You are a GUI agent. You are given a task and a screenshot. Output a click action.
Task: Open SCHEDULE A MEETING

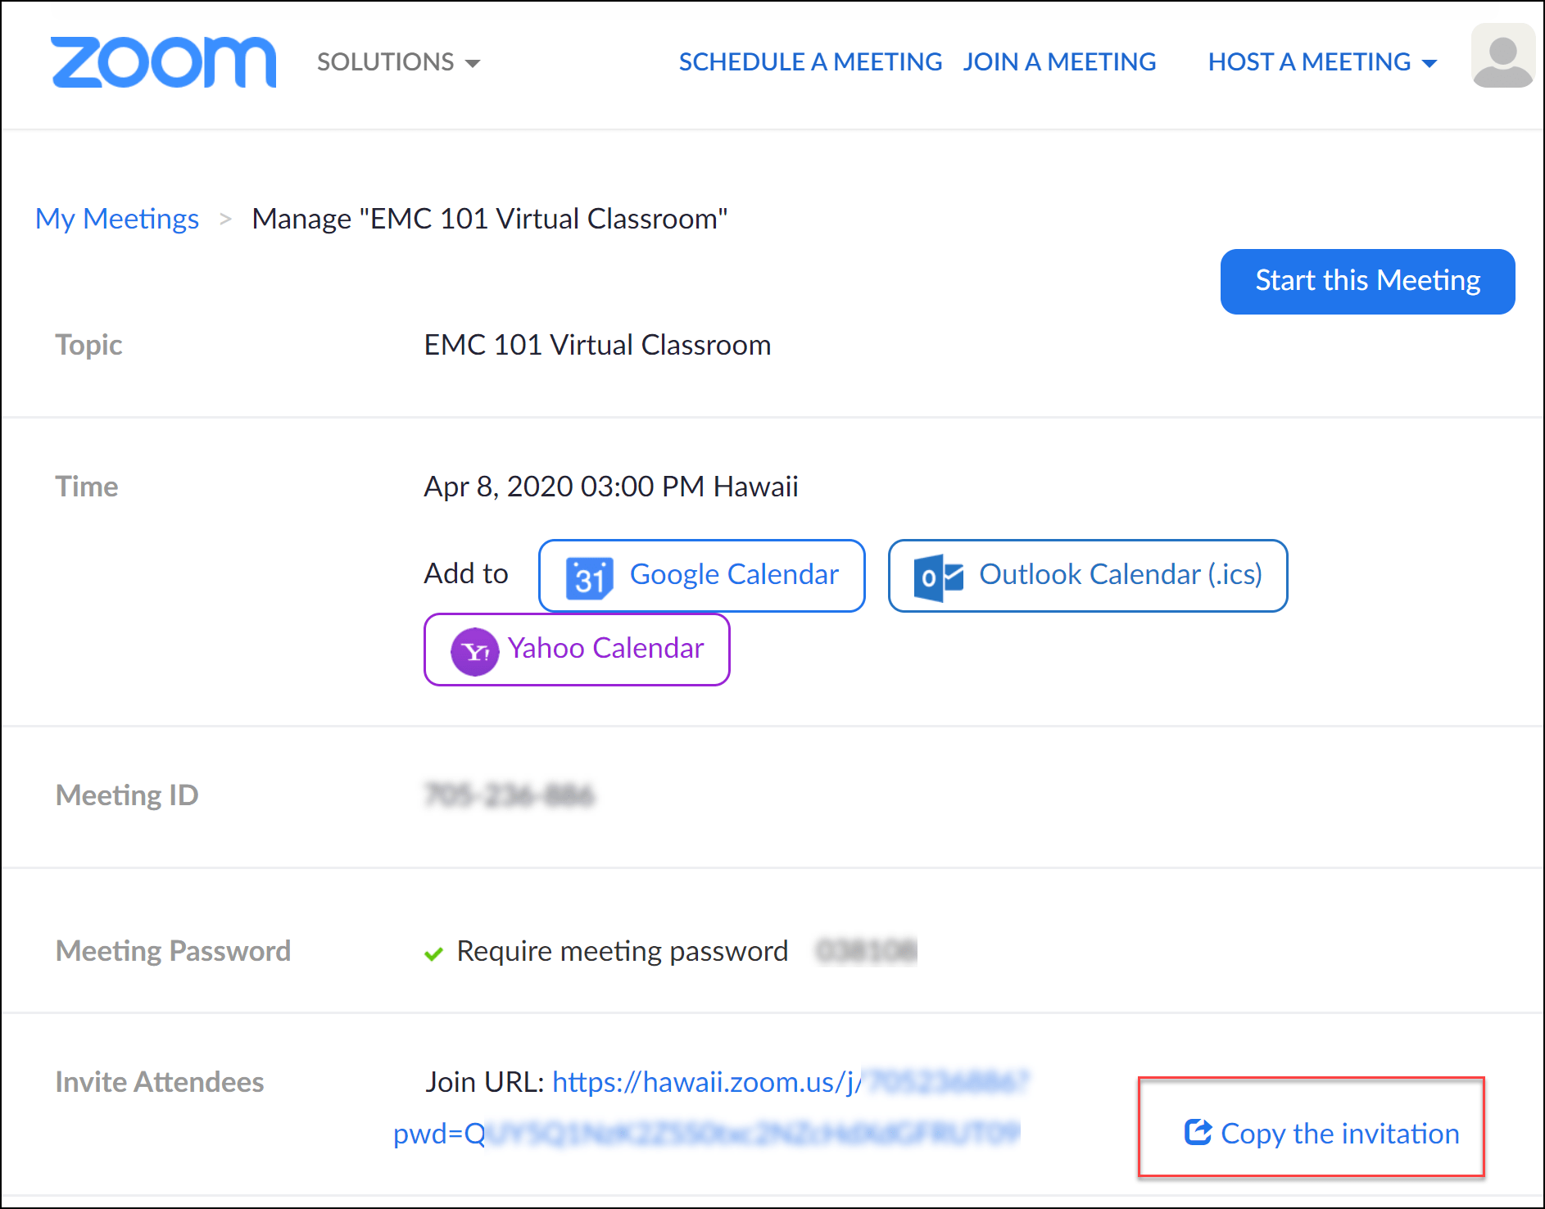pos(809,61)
